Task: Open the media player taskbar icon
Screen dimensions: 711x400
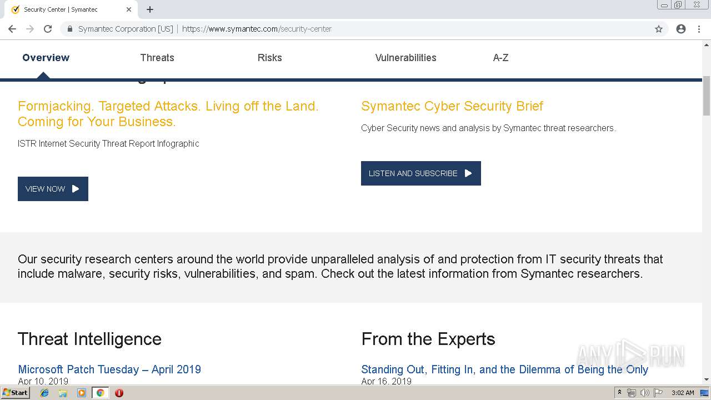Action: (82, 393)
